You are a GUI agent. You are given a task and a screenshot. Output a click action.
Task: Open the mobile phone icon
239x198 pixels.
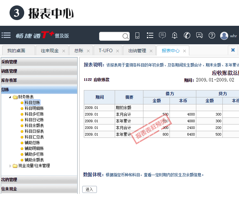click(x=137, y=35)
